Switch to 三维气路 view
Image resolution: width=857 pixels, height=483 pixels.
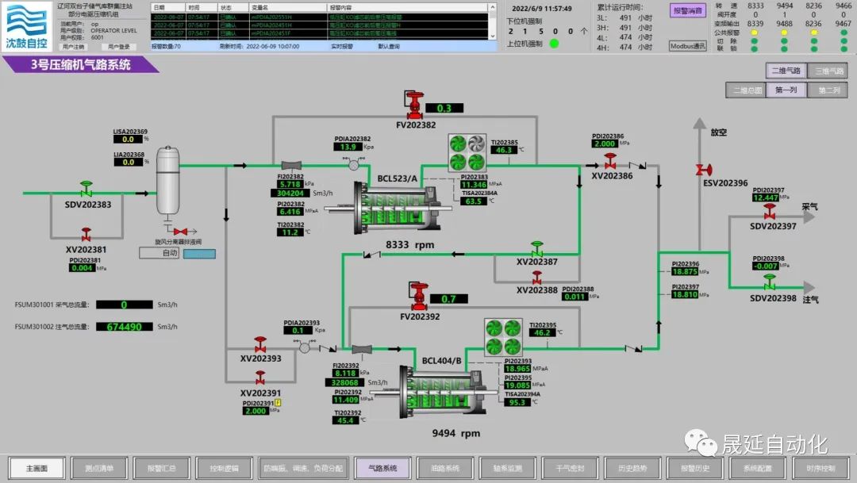tap(828, 71)
